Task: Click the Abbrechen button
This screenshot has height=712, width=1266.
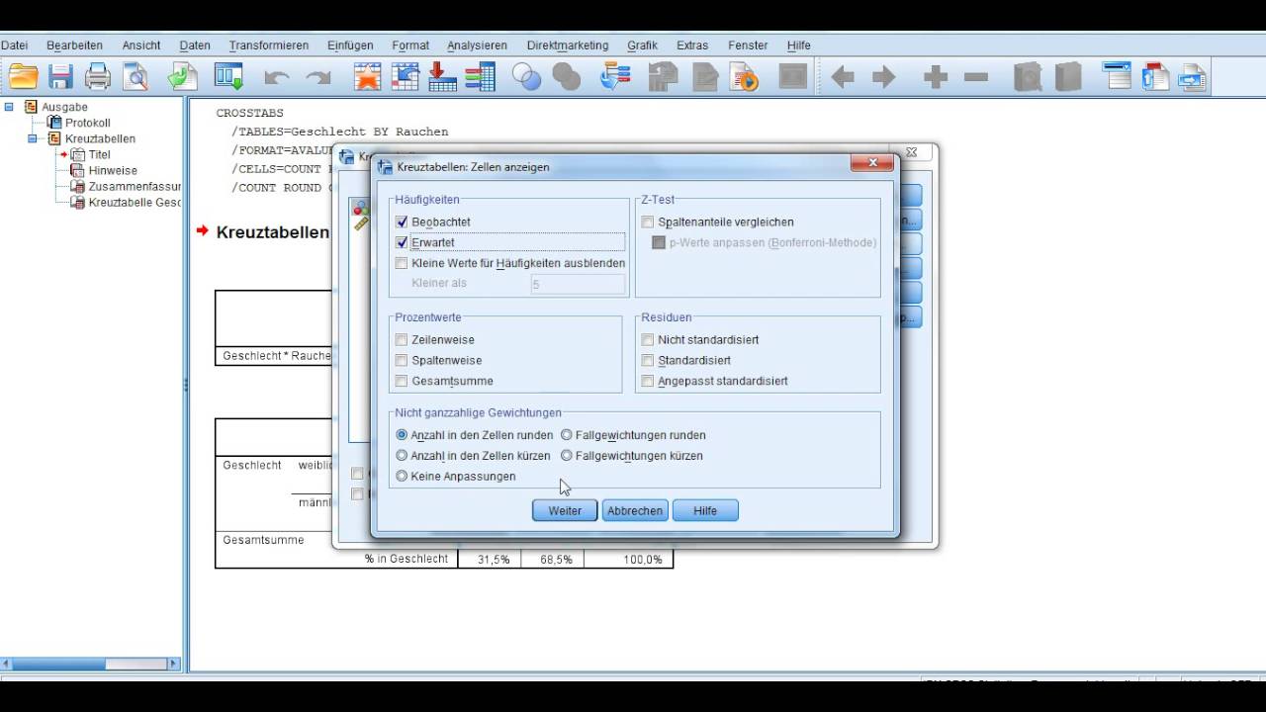Action: tap(635, 511)
